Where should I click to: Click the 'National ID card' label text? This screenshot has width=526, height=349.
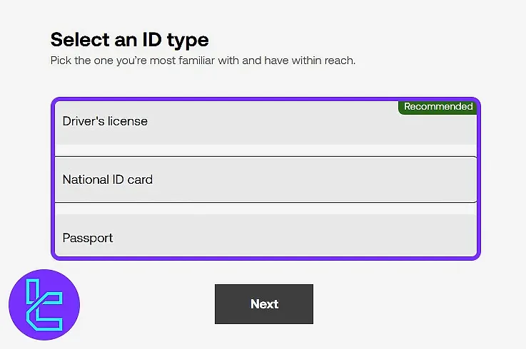pyautogui.click(x=108, y=179)
